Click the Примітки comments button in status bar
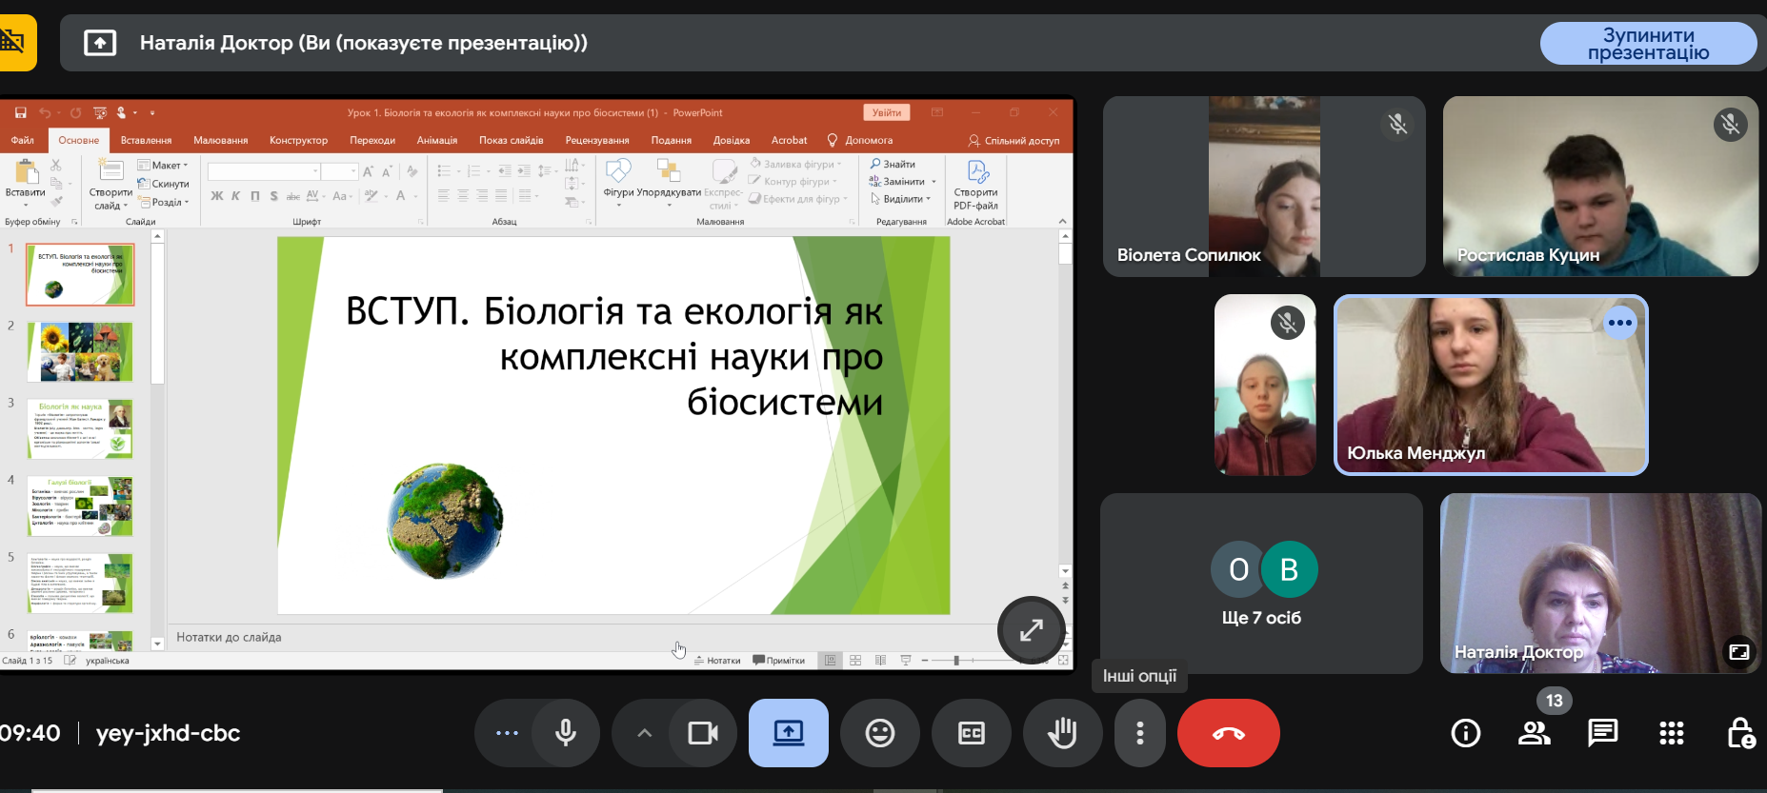This screenshot has height=793, width=1767. point(779,660)
